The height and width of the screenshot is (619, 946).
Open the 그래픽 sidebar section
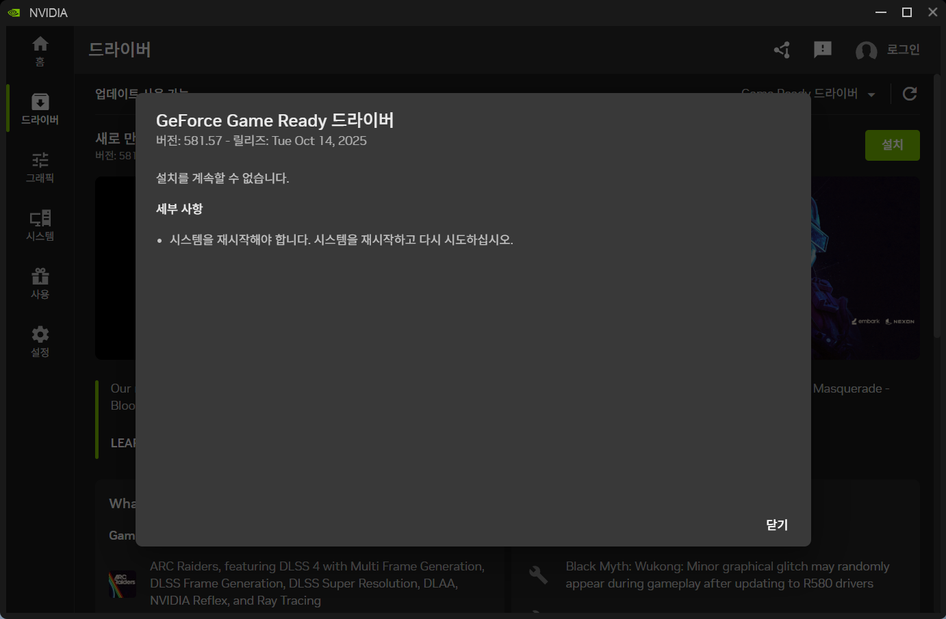[x=40, y=168]
